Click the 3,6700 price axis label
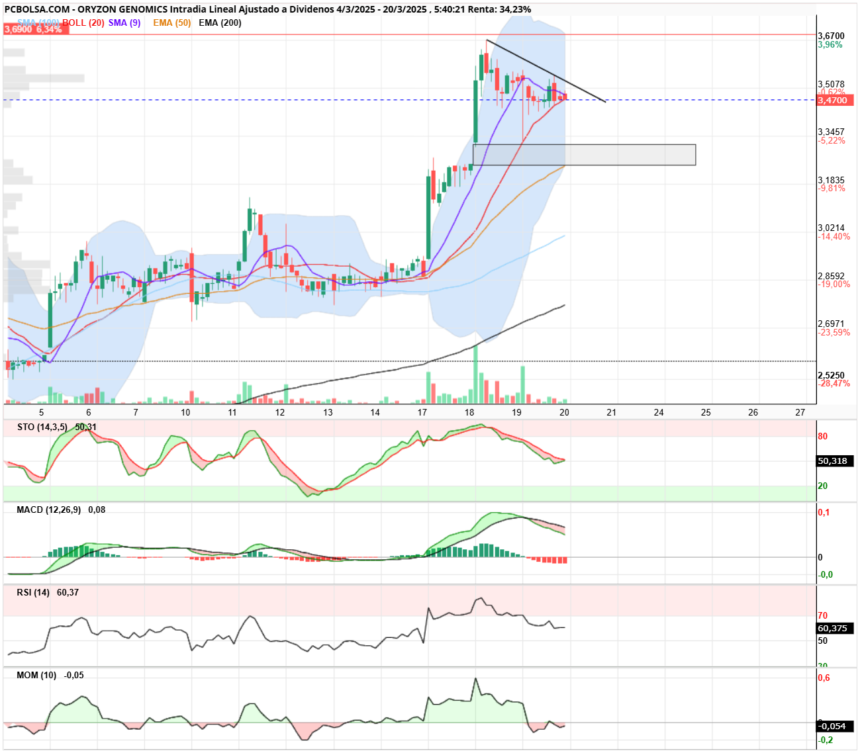Viewport: 860px width, 753px height. [x=831, y=36]
